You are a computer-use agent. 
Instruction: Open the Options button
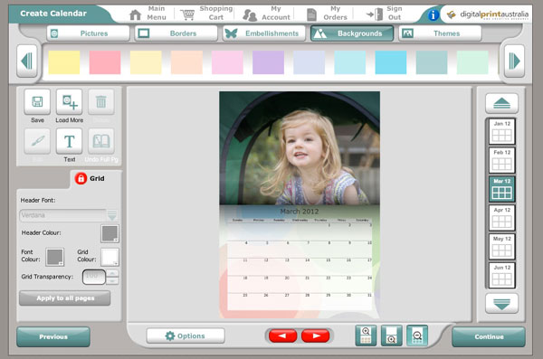click(186, 335)
